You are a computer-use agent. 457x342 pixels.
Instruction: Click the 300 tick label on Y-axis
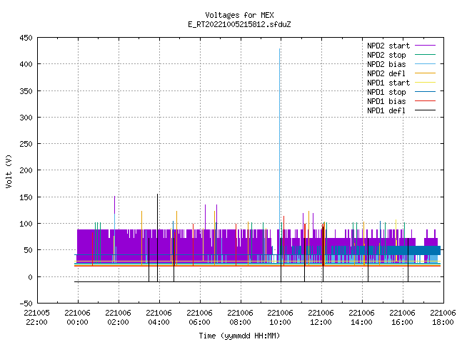(x=26, y=118)
